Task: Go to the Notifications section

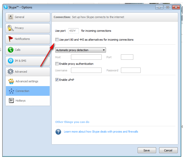Action: (x=28, y=39)
